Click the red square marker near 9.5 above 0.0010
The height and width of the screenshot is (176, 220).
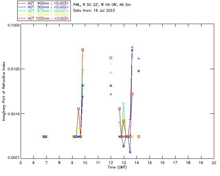pyautogui.click(x=79, y=109)
